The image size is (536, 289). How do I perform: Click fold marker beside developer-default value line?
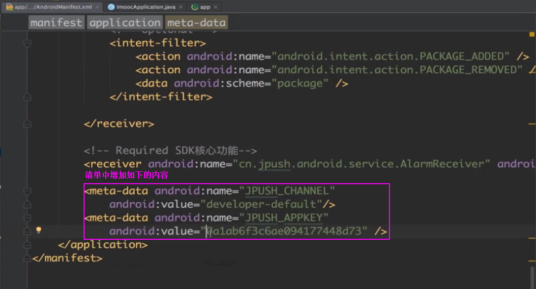pyautogui.click(x=28, y=204)
